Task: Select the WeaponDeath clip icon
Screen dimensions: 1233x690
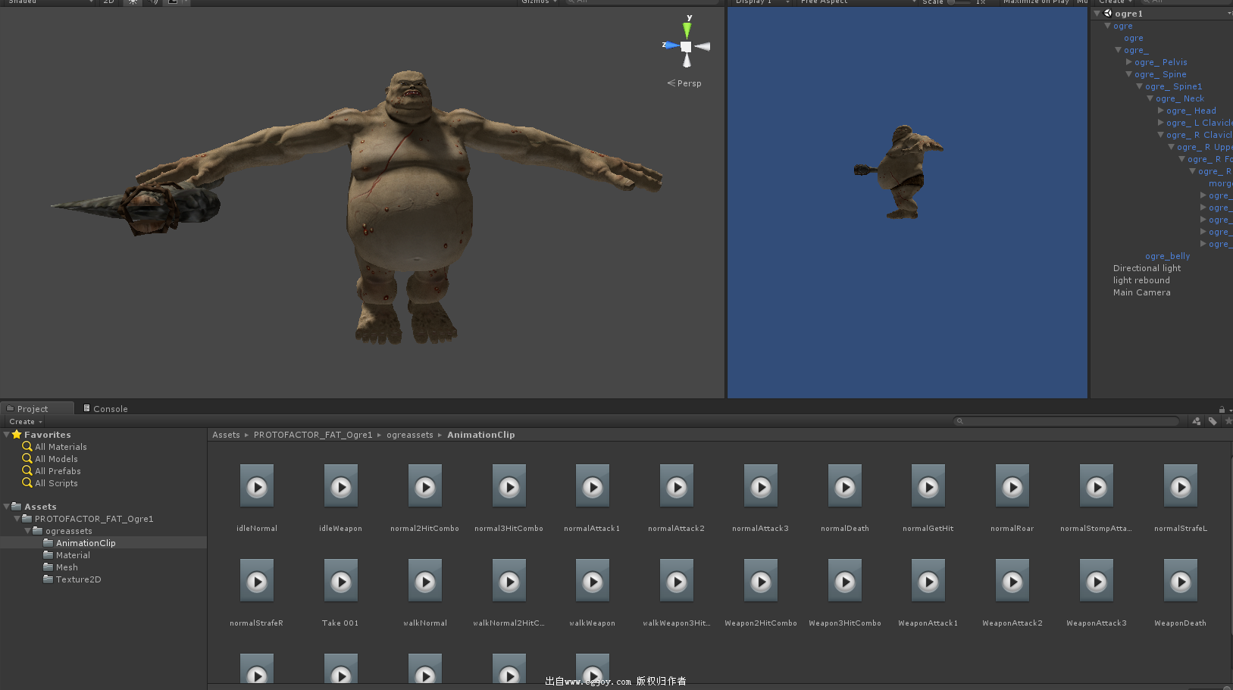Action: pyautogui.click(x=1181, y=580)
